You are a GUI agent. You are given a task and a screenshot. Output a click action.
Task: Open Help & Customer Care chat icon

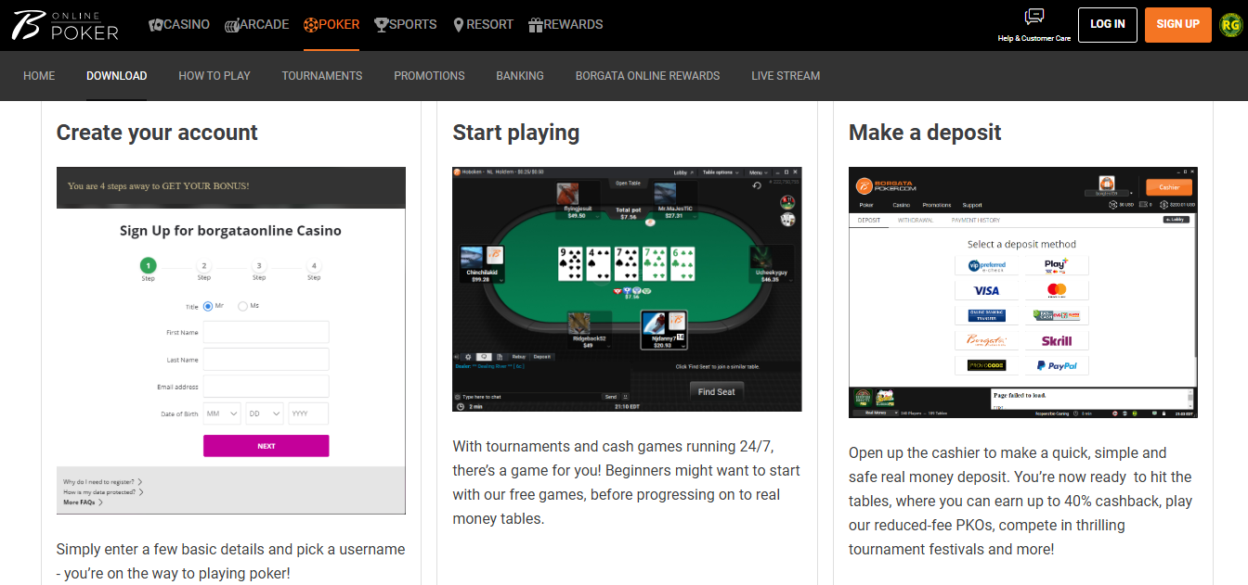pos(1034,18)
